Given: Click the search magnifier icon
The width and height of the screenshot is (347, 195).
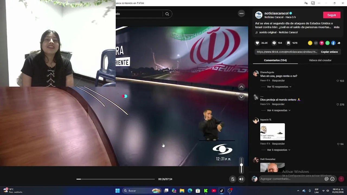Looking at the screenshot, I should [167, 14].
